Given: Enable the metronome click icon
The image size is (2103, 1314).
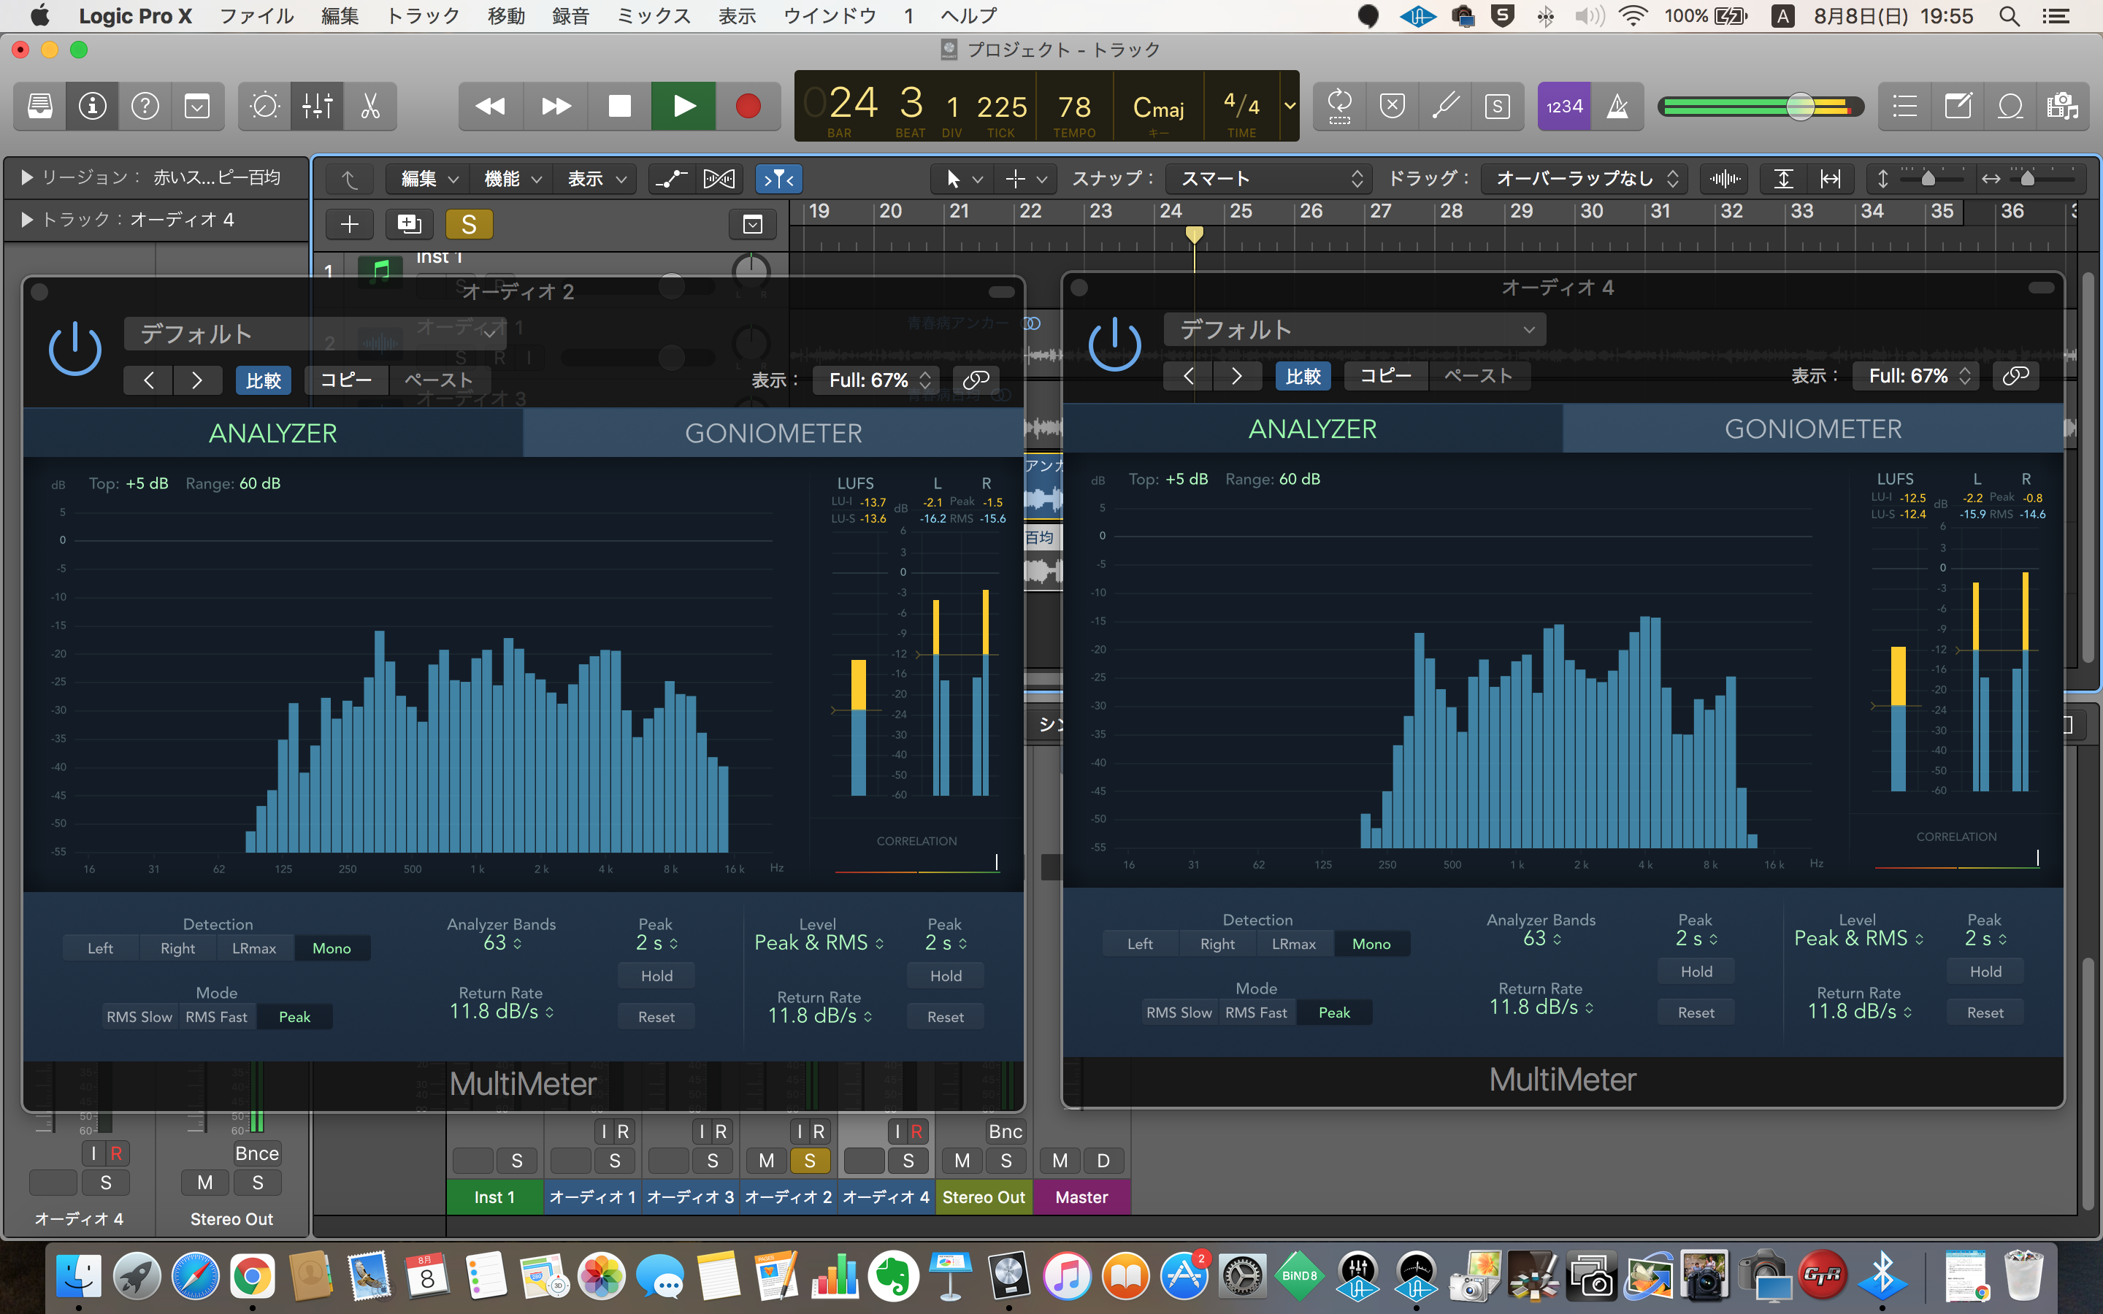Looking at the screenshot, I should 1617,106.
